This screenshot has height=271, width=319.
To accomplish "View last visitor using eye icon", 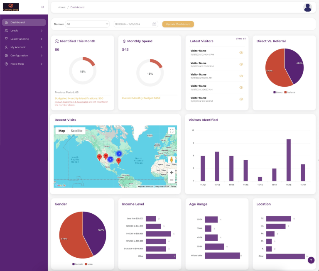I will click(241, 99).
